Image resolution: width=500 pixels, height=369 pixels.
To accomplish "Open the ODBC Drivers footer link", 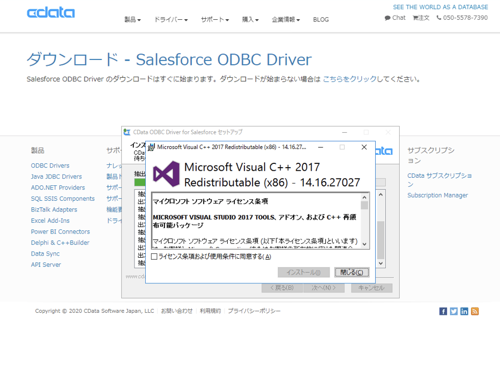I will click(x=50, y=165).
